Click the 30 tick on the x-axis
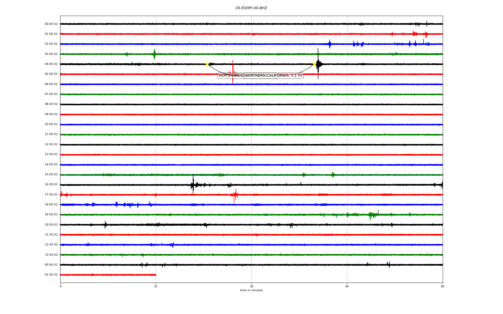This screenshot has width=503, height=314. coord(251,286)
